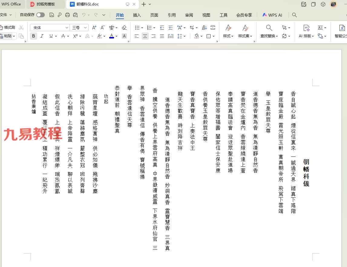Click the bullet list icon
Viewport: 347px width, 267px height.
click(x=137, y=28)
